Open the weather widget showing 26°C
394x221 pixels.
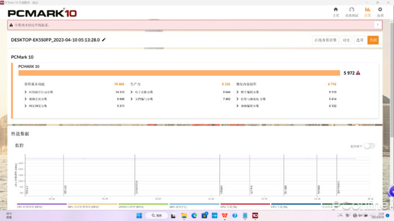tap(9, 215)
